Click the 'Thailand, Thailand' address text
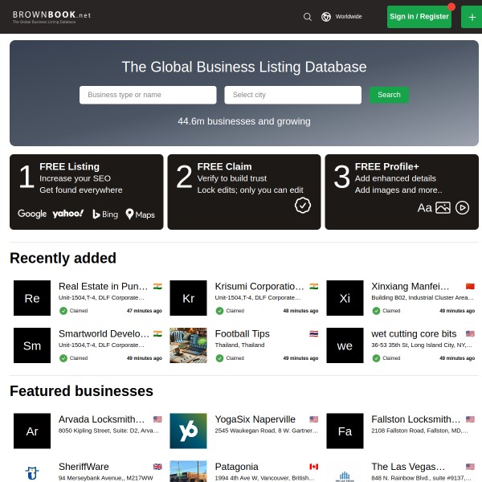This screenshot has height=482, width=482. (x=239, y=345)
